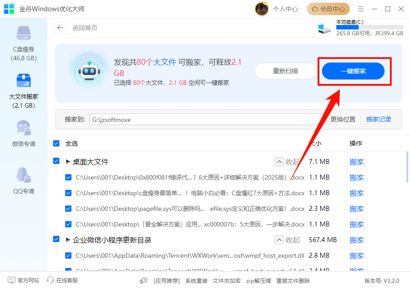Open the C盘瘦身 sidebar icon
410x289 pixels.
pyautogui.click(x=24, y=33)
